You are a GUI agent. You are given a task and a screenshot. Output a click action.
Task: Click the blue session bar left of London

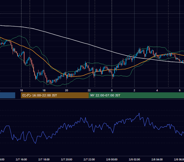[8, 95]
